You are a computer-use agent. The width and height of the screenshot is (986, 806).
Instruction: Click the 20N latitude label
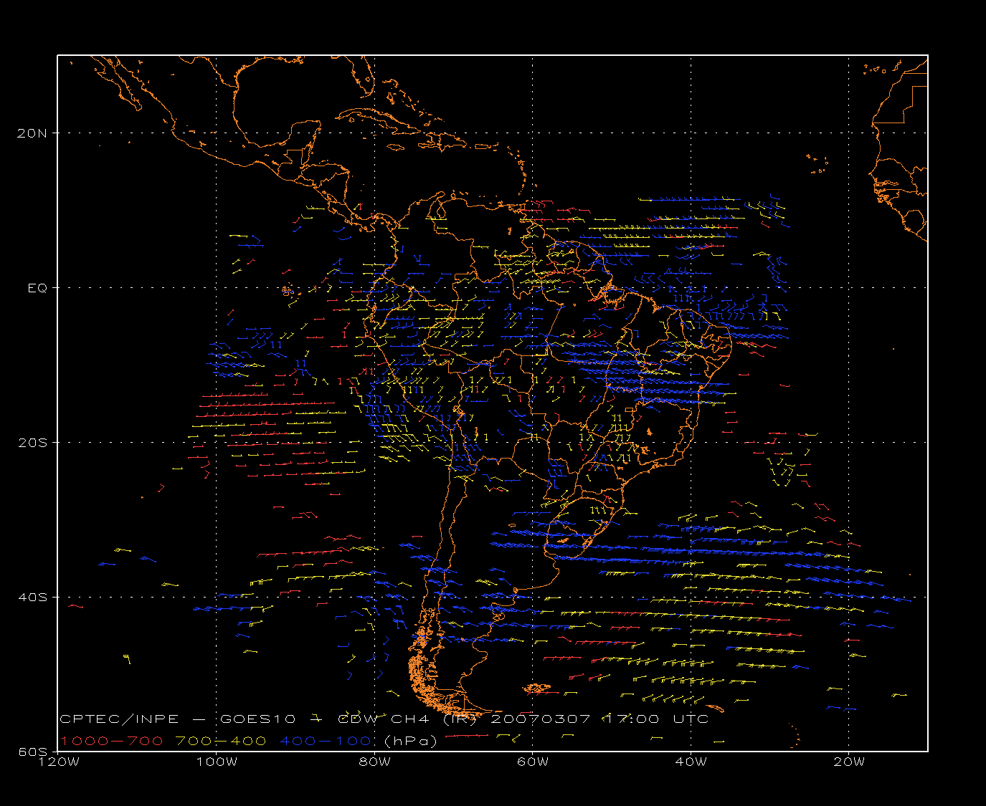point(32,133)
